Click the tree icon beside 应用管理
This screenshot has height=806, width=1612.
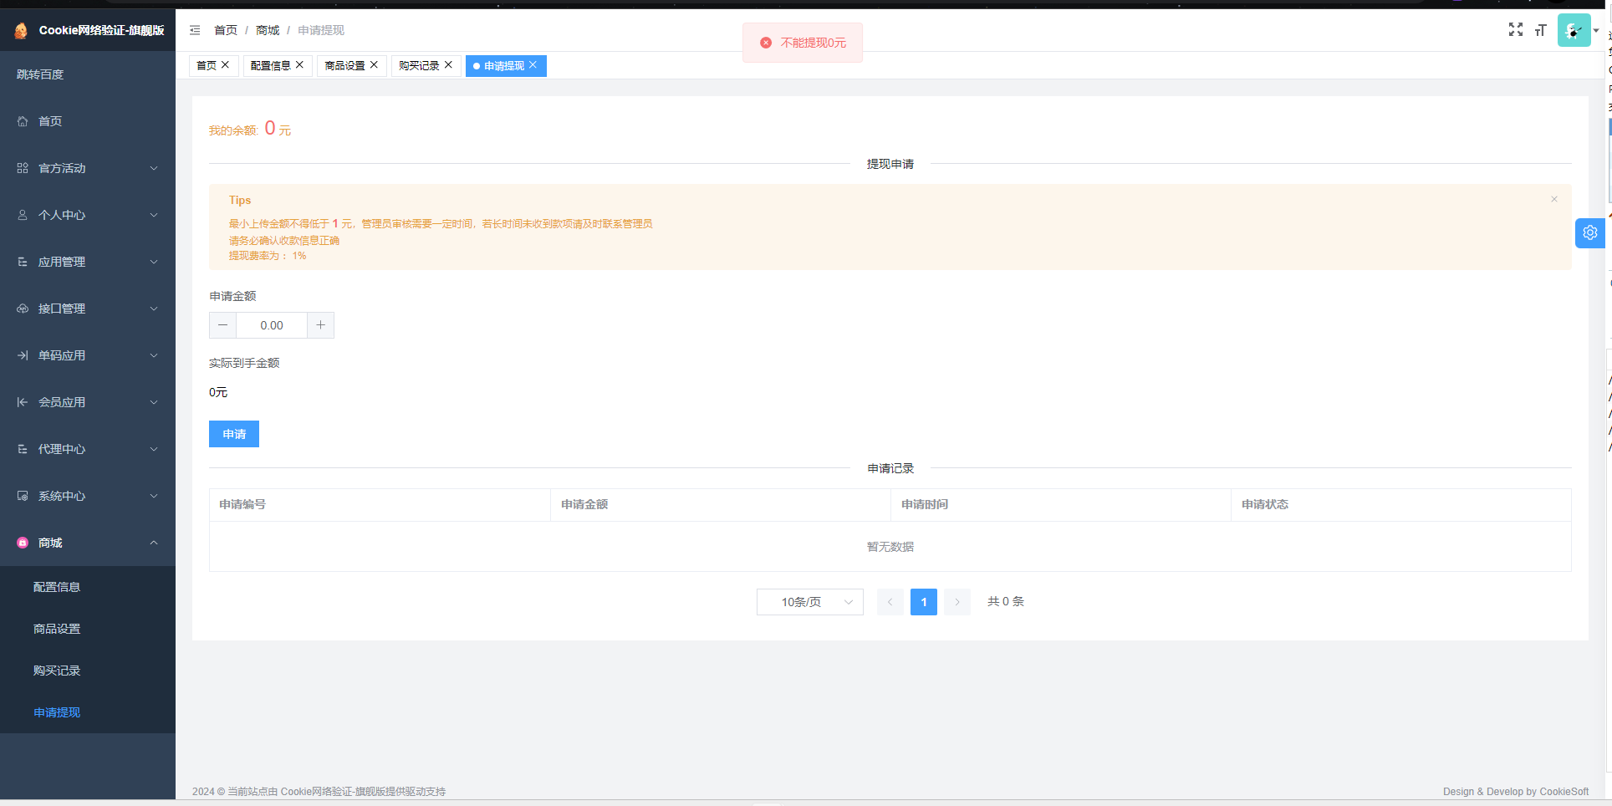pyautogui.click(x=23, y=262)
